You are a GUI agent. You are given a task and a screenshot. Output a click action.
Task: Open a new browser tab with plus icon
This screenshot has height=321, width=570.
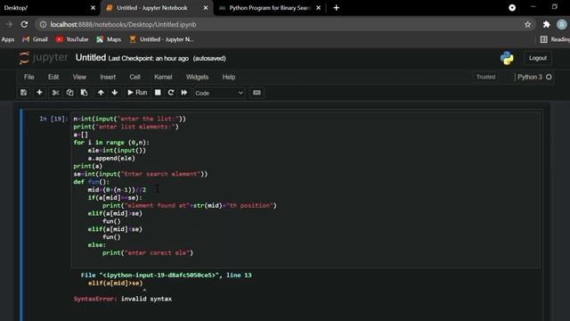pyautogui.click(x=337, y=8)
